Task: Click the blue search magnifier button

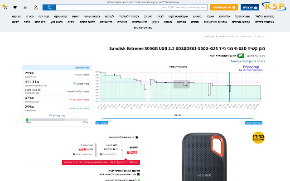Action: [x=49, y=7]
